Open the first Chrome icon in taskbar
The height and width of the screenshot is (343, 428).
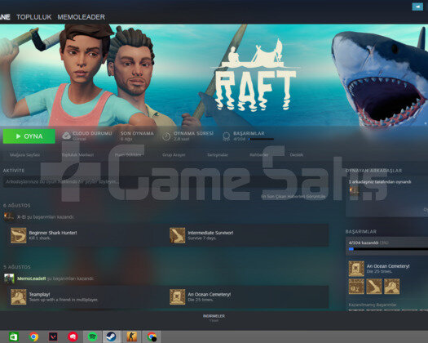[x=33, y=336]
